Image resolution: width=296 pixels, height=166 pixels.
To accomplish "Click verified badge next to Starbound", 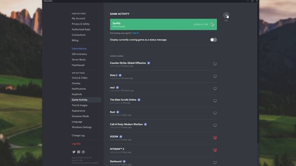I will [124, 161].
